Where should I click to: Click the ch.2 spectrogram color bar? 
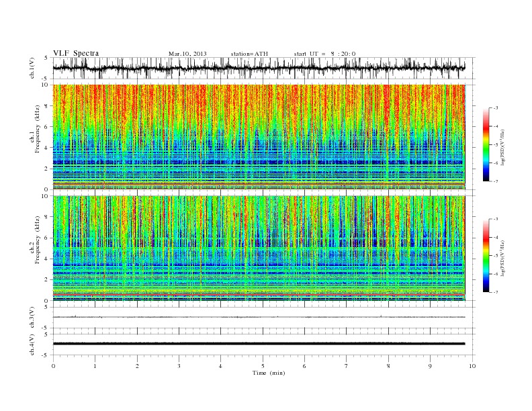tap(486, 255)
